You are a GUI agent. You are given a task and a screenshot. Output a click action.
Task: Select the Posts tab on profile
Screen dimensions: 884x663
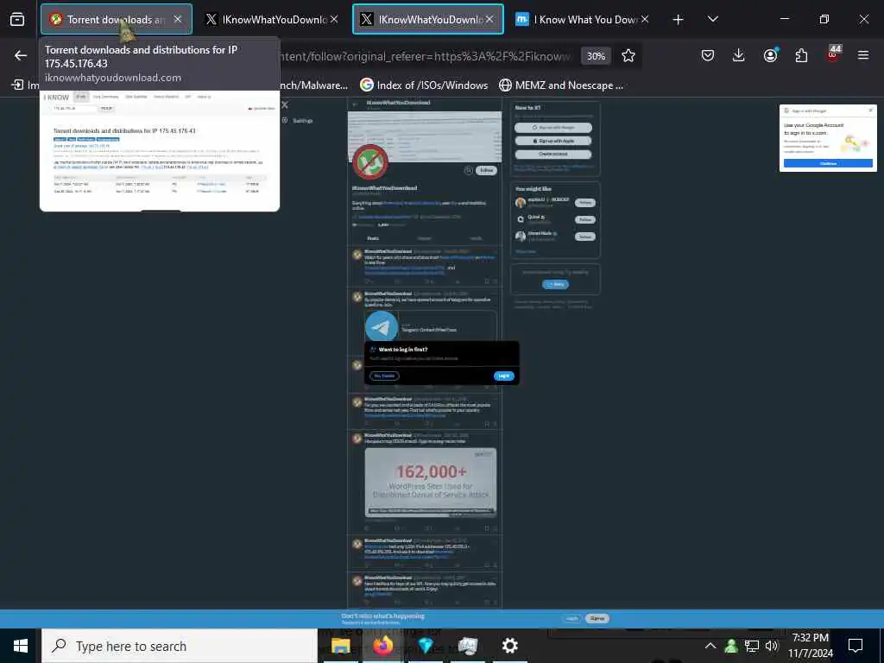tap(373, 238)
